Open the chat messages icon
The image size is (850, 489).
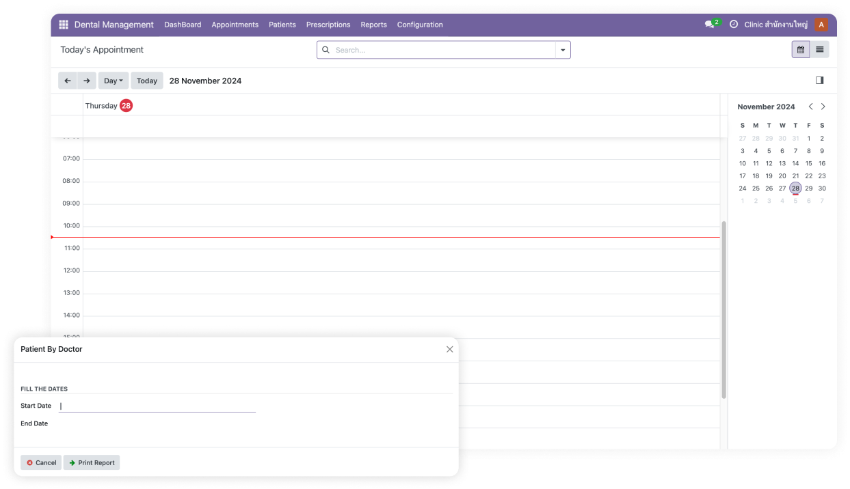(x=710, y=25)
